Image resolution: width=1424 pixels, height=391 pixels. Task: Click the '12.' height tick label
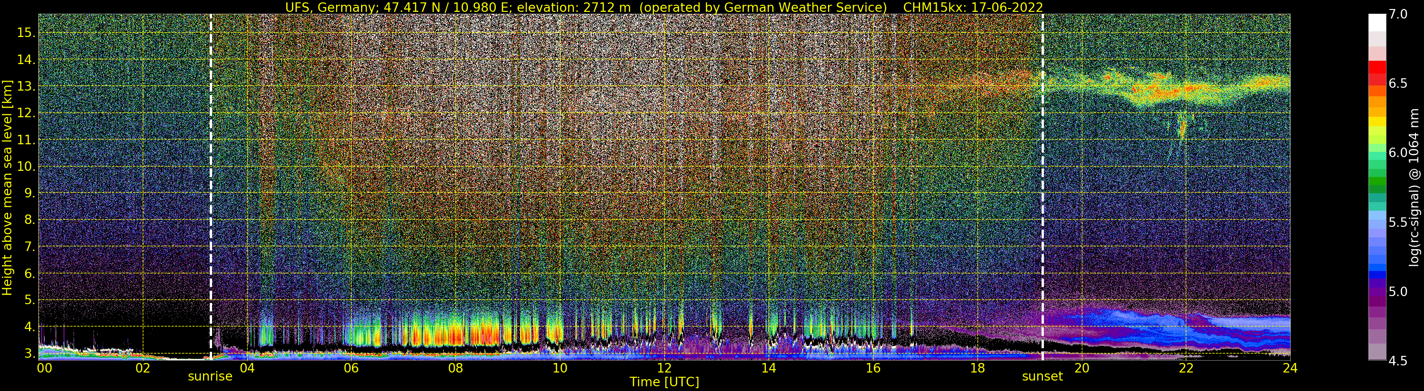[x=27, y=113]
